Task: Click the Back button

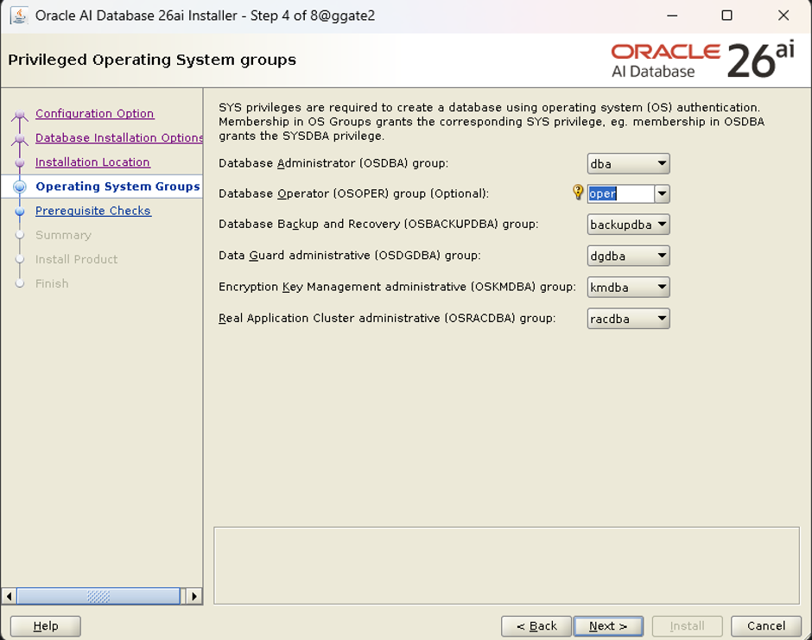Action: tap(536, 626)
